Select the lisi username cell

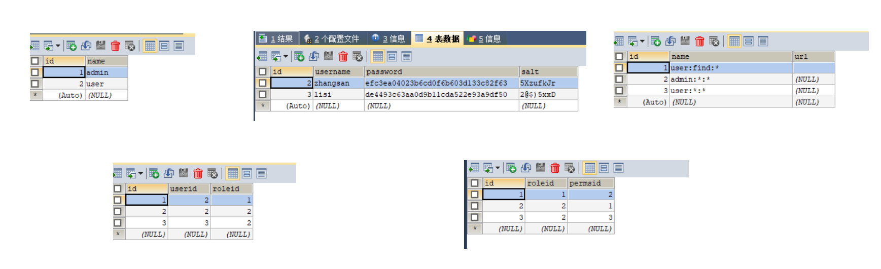[339, 94]
